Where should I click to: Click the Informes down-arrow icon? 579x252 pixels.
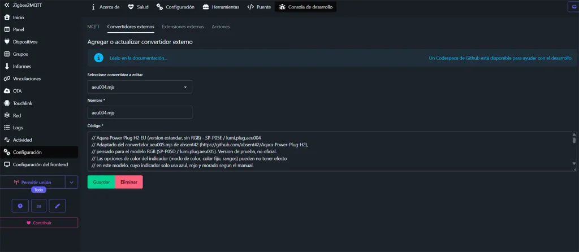[7, 67]
